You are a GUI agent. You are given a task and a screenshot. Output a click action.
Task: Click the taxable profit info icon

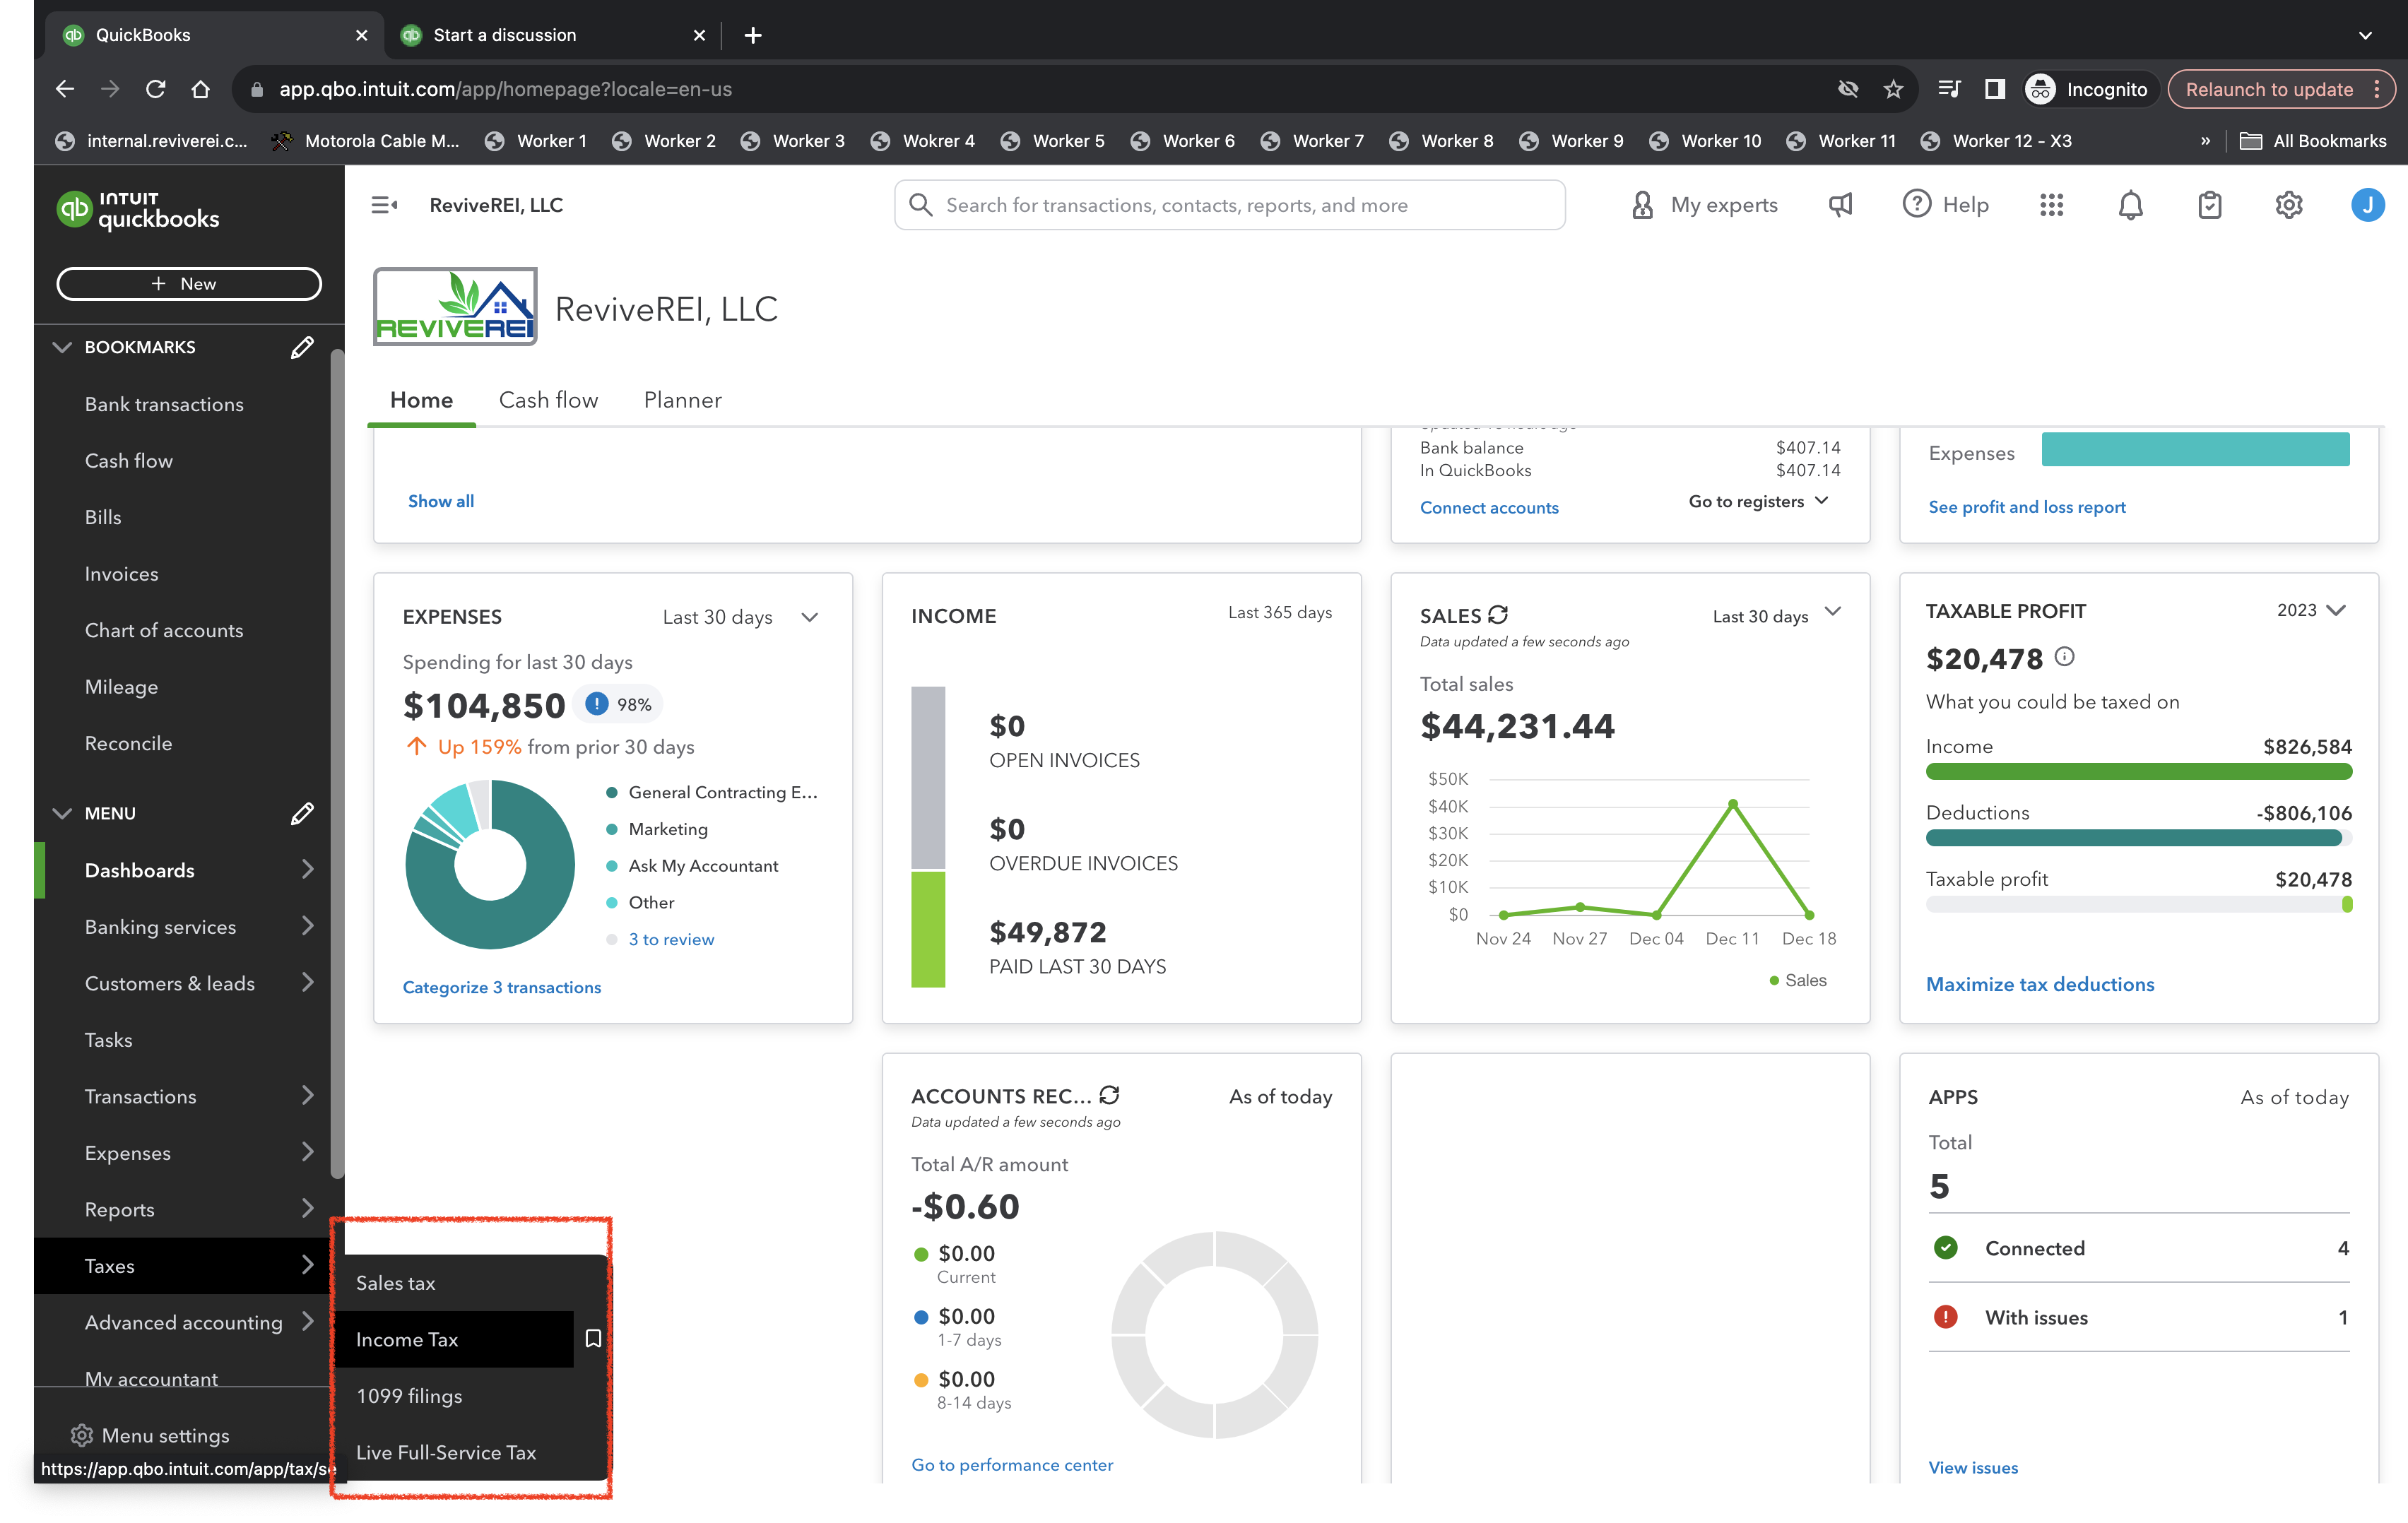pyautogui.click(x=2065, y=657)
